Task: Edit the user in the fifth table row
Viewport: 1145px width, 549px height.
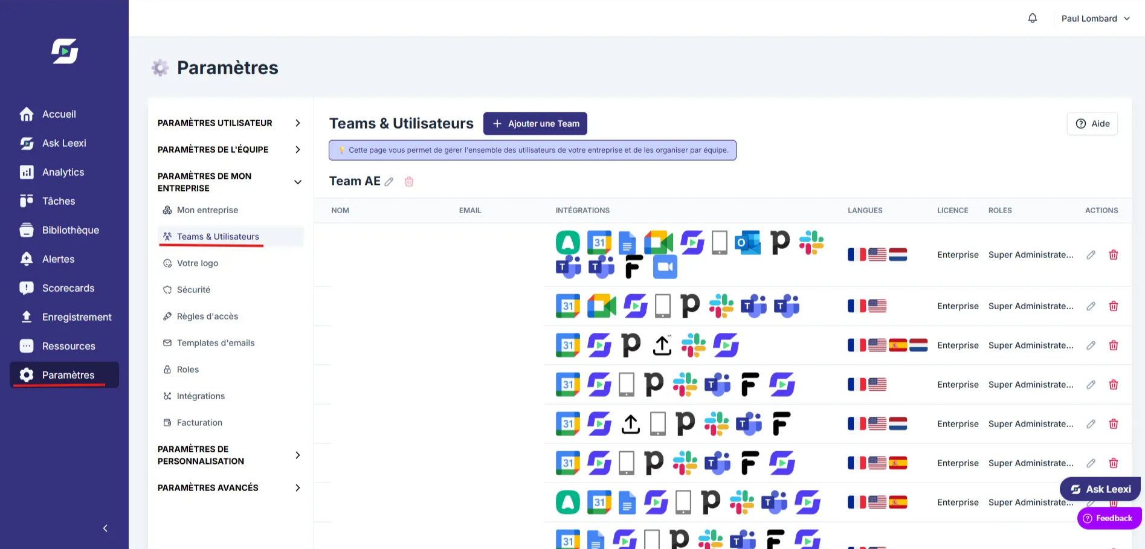Action: (x=1091, y=424)
